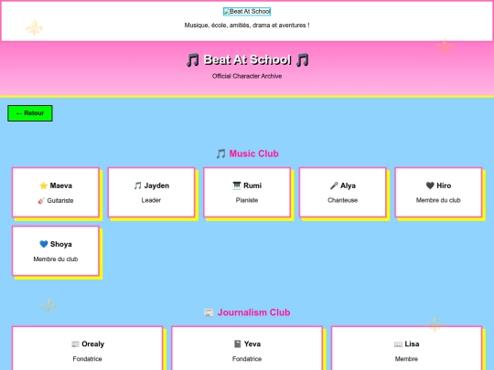Click the newspaper icon beside Orealy
The width and height of the screenshot is (494, 370).
[x=75, y=344]
